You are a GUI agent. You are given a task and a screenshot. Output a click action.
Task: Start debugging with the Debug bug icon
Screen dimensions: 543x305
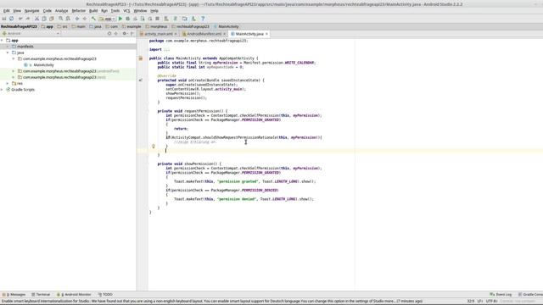click(128, 19)
